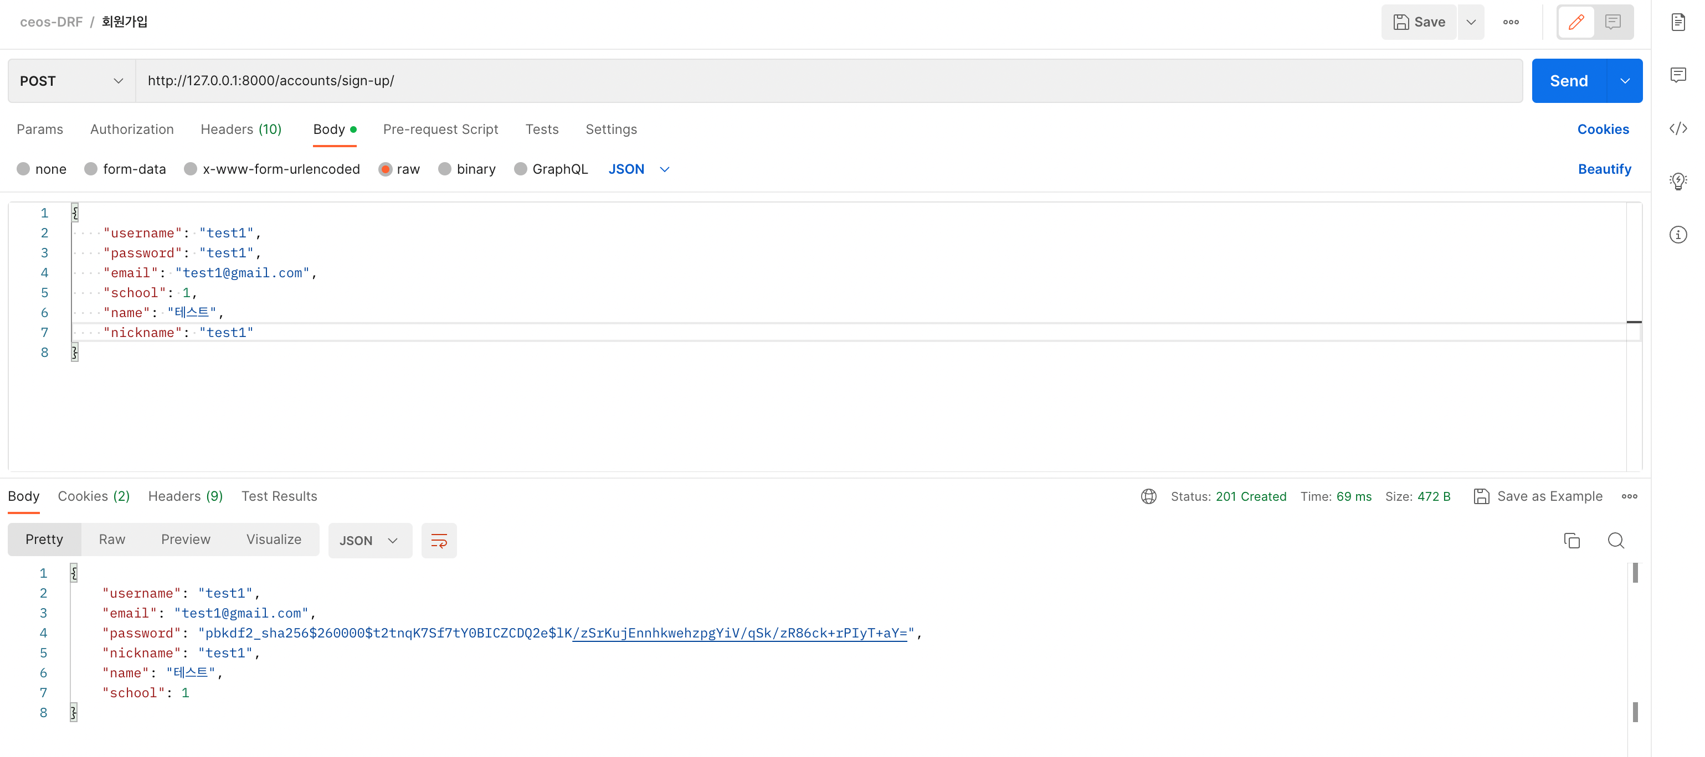This screenshot has width=1705, height=757.
Task: Open the Params tab
Action: click(x=40, y=129)
